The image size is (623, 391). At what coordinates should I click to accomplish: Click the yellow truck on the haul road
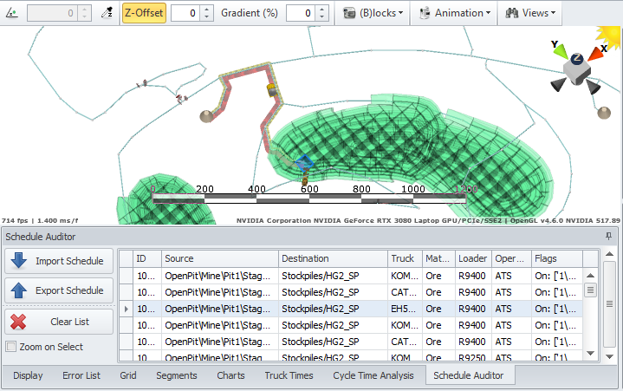271,89
